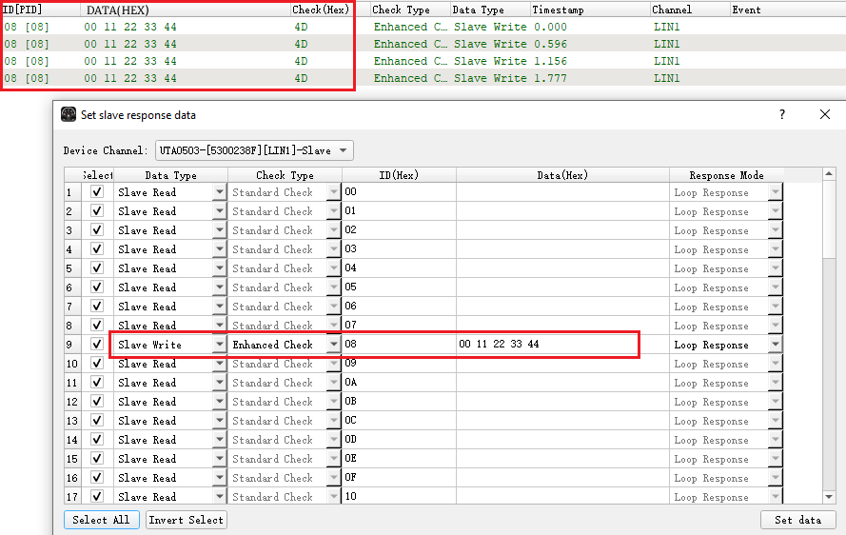Close the Set slave response data dialog
This screenshot has width=846, height=535.
tap(824, 115)
